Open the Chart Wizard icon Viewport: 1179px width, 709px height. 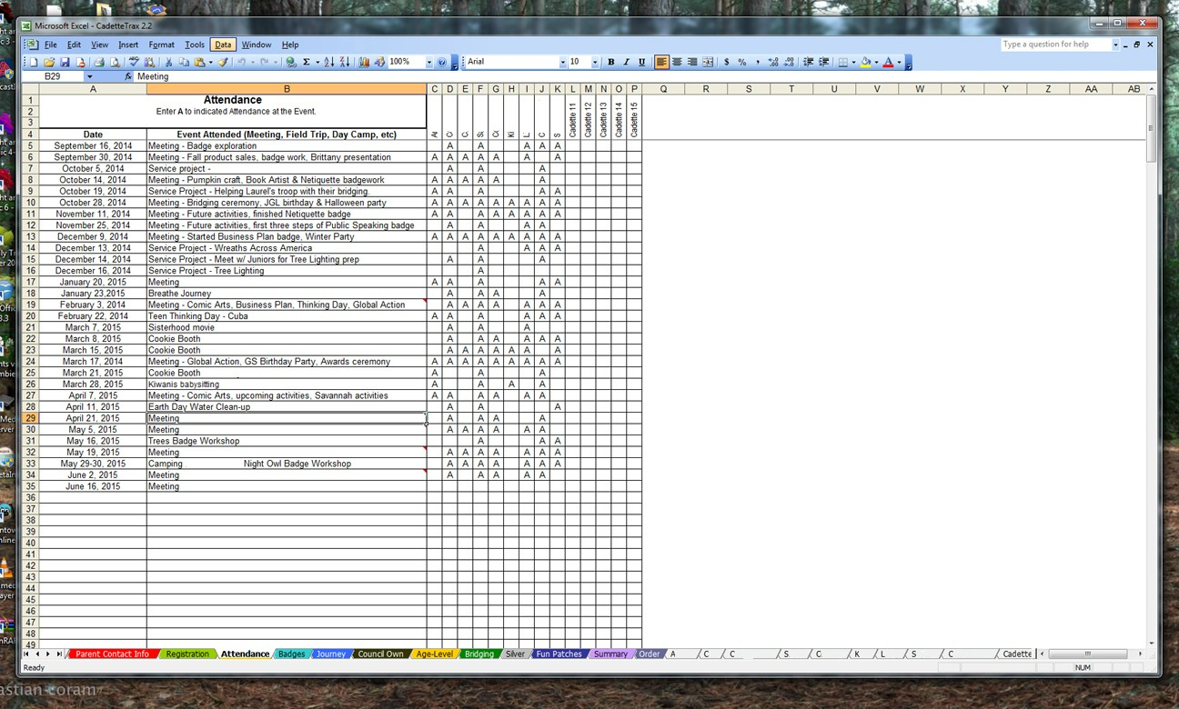click(364, 62)
